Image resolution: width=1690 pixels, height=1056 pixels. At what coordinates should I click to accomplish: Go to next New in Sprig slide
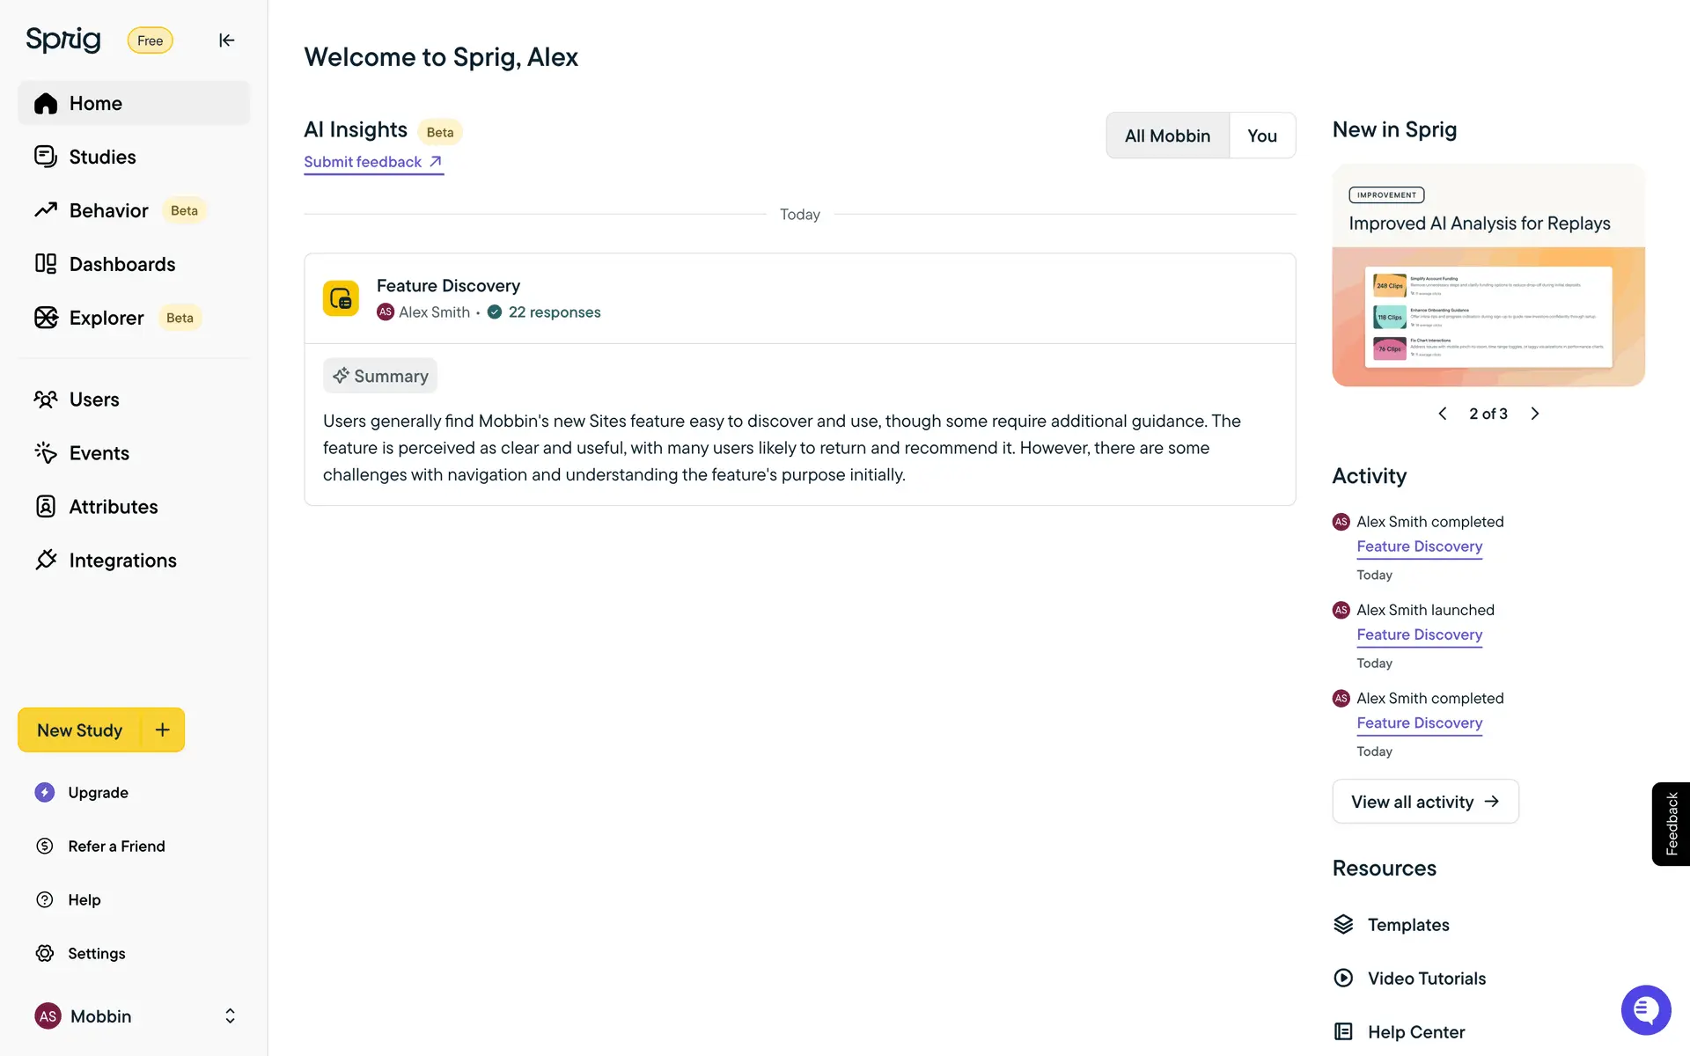tap(1535, 414)
